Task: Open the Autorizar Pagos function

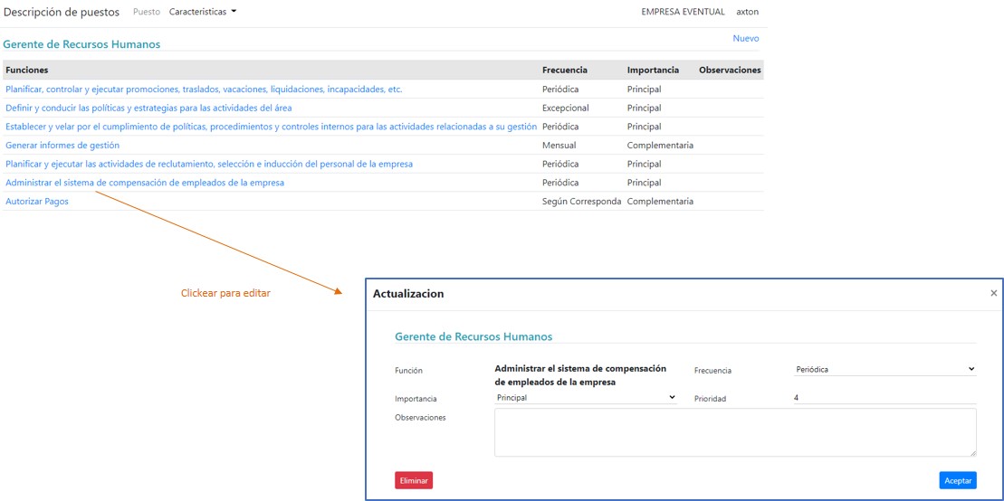Action: 37,202
